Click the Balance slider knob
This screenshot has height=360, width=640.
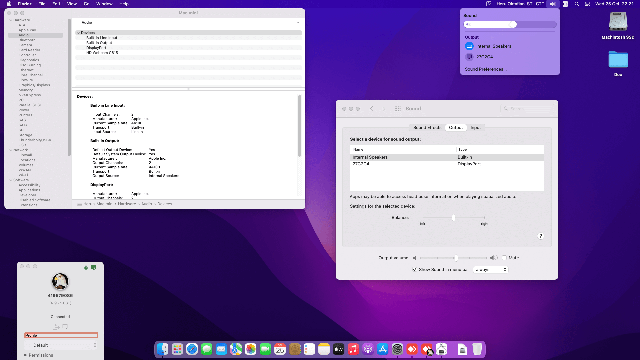coord(453,218)
